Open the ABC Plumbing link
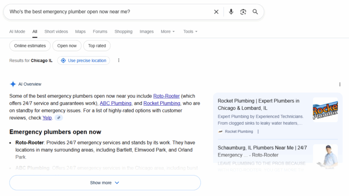Viewport: 349px width, 196px height. pos(115,103)
